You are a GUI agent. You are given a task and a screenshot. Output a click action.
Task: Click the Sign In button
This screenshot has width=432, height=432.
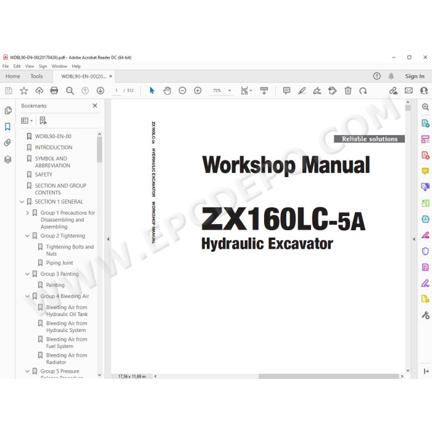[414, 77]
